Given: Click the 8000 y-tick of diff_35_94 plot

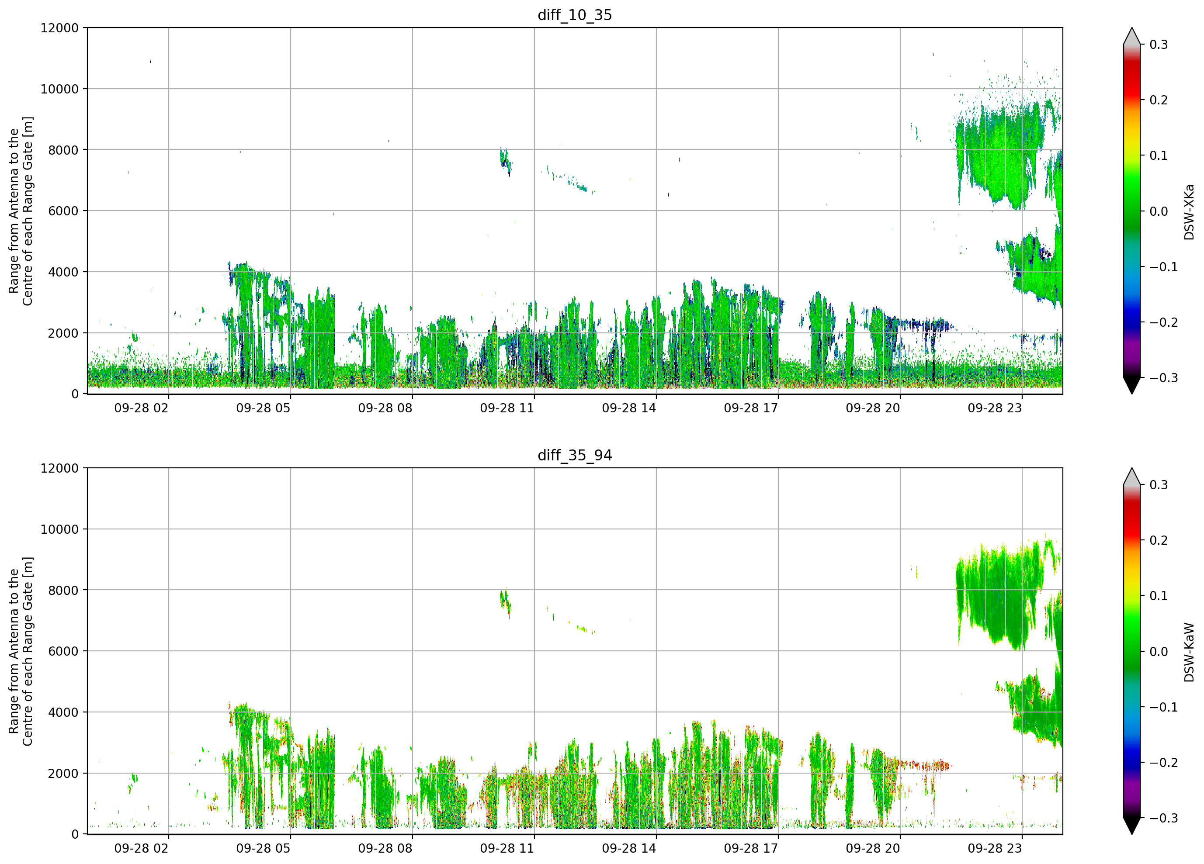Looking at the screenshot, I should pos(63,591).
